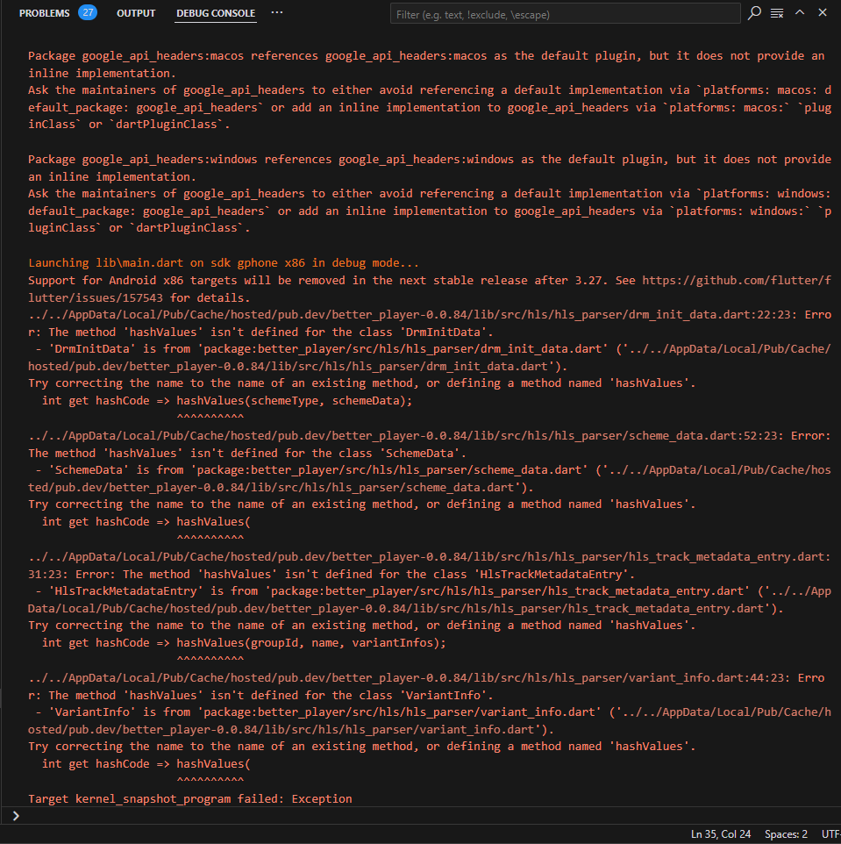Click the 27 problems count badge
Image resolution: width=841 pixels, height=844 pixels.
click(88, 12)
